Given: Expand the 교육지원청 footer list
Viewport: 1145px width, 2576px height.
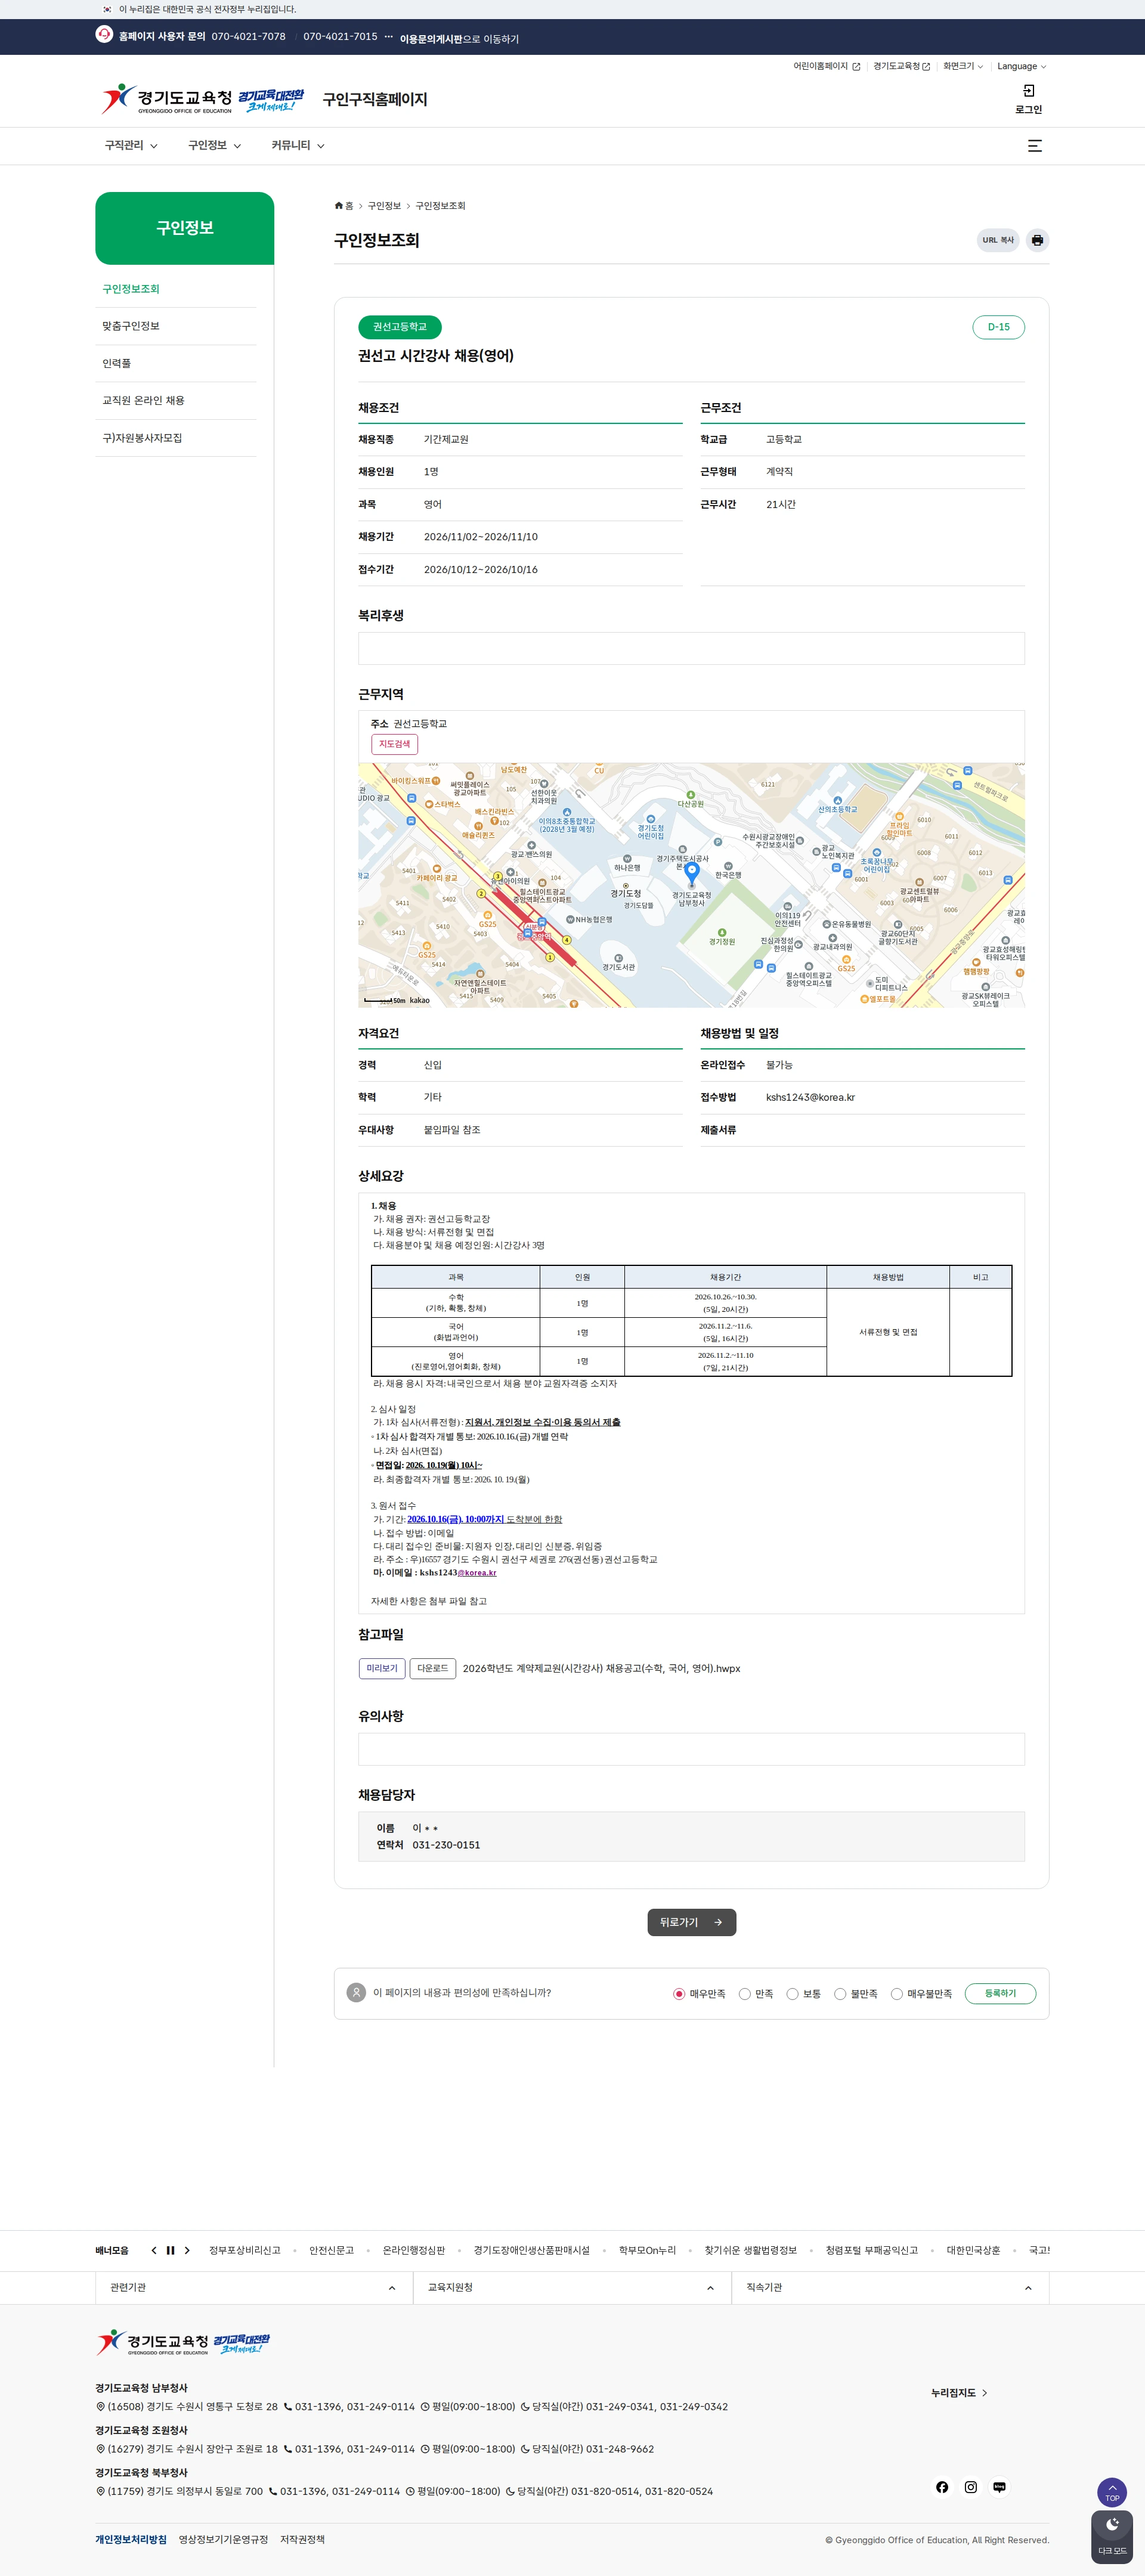Looking at the screenshot, I should (x=572, y=2287).
